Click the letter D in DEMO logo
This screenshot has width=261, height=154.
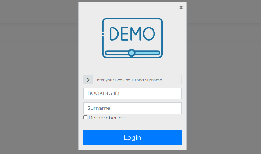(115, 34)
